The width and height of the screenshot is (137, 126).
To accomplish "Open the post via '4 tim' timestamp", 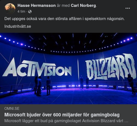I will [21, 12].
